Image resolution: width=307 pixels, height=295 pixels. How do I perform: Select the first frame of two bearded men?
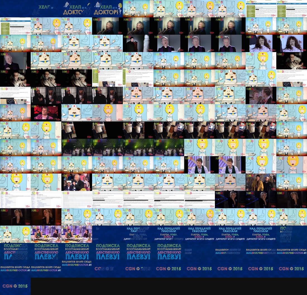pos(46,95)
